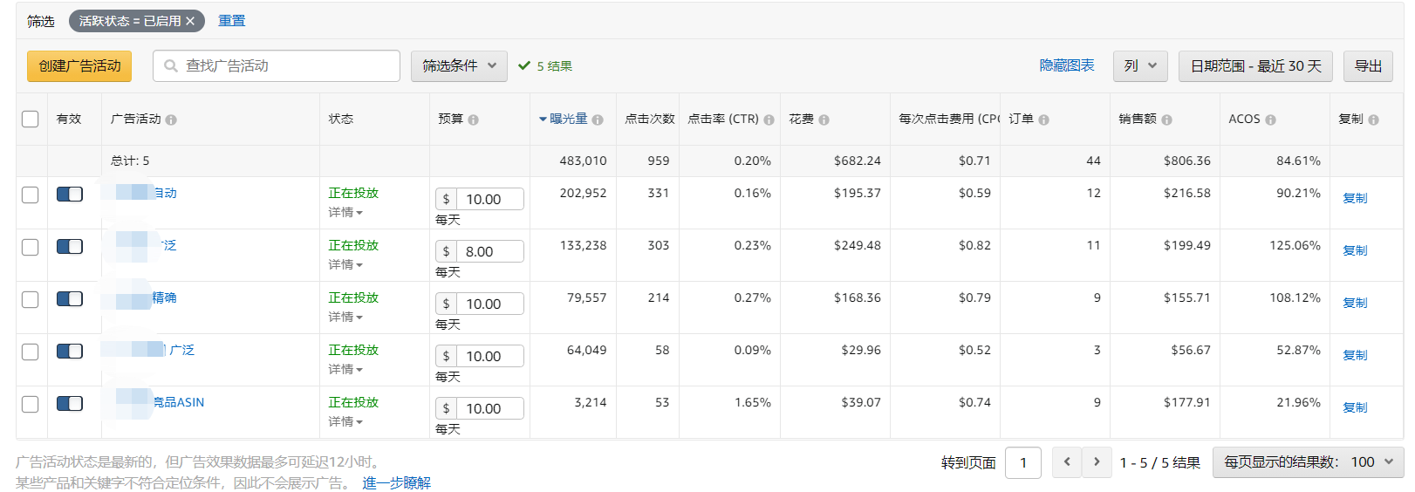Image resolution: width=1415 pixels, height=492 pixels.
Task: Expand 详情 for the 自动 campaign
Action: click(x=345, y=213)
